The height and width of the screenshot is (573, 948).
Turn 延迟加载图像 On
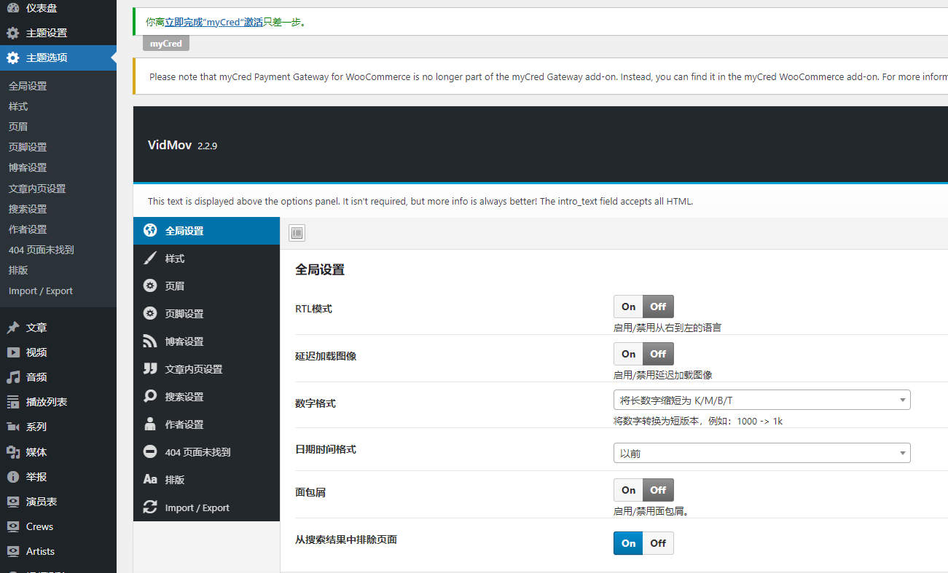pos(628,354)
